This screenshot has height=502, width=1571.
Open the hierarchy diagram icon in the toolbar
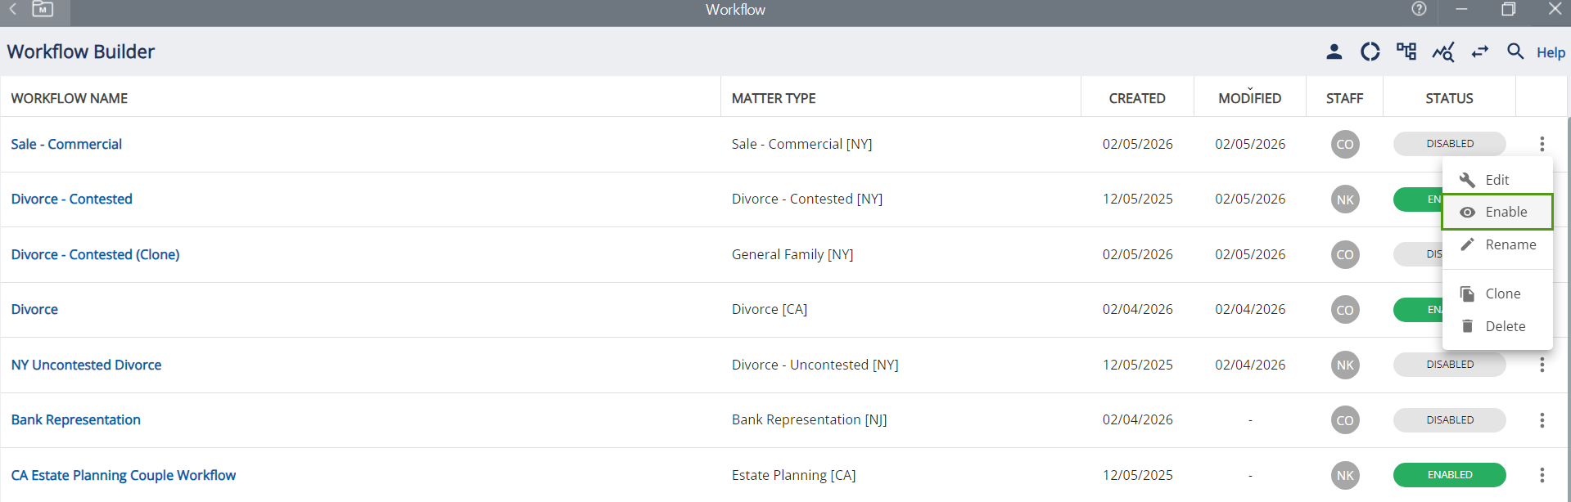click(x=1406, y=52)
